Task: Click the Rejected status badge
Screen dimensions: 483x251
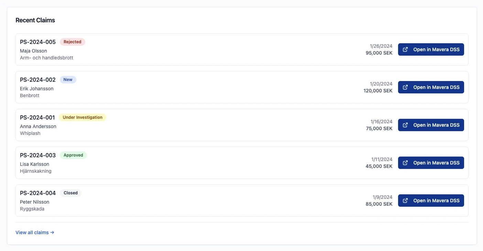Action: click(72, 42)
